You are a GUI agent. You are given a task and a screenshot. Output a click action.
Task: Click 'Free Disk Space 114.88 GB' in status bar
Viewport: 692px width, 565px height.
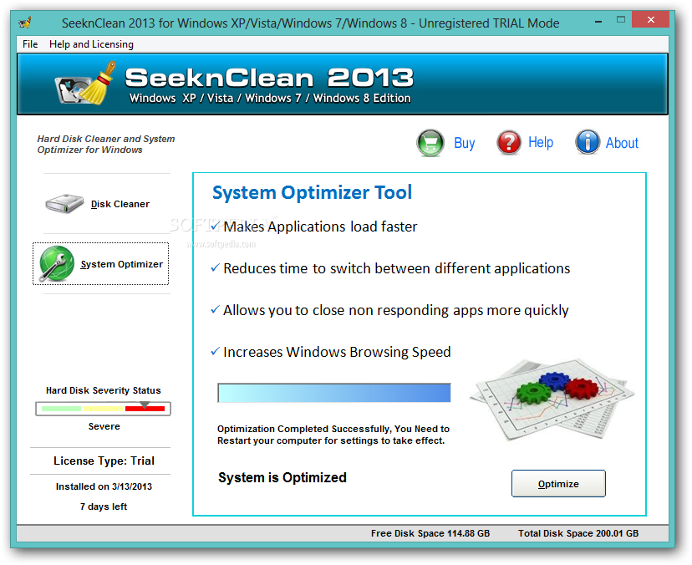430,533
